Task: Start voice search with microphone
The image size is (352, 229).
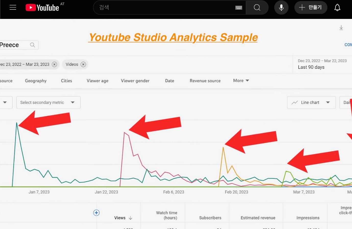Action: click(281, 7)
